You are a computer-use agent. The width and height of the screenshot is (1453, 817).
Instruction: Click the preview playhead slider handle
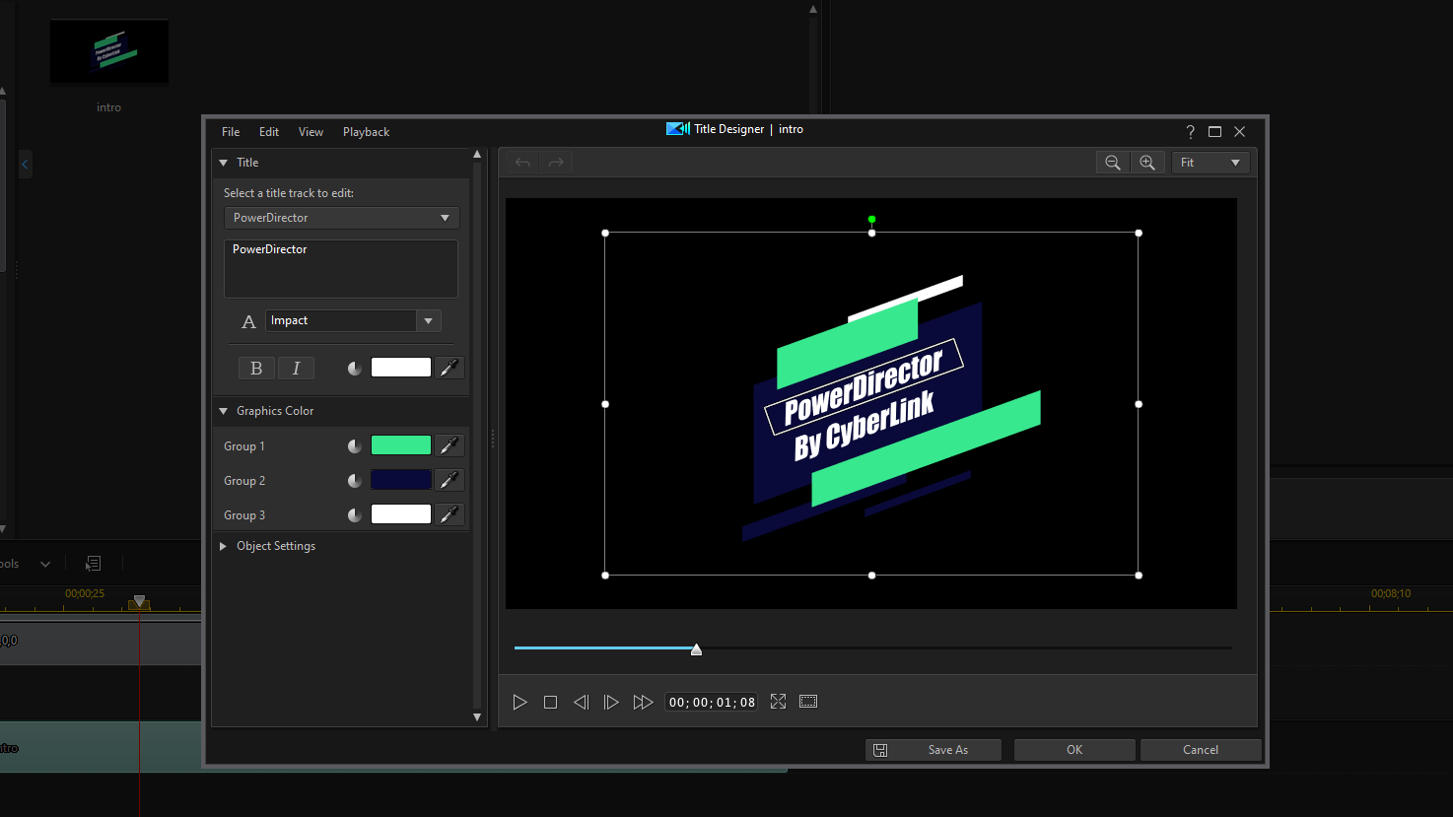[696, 649]
